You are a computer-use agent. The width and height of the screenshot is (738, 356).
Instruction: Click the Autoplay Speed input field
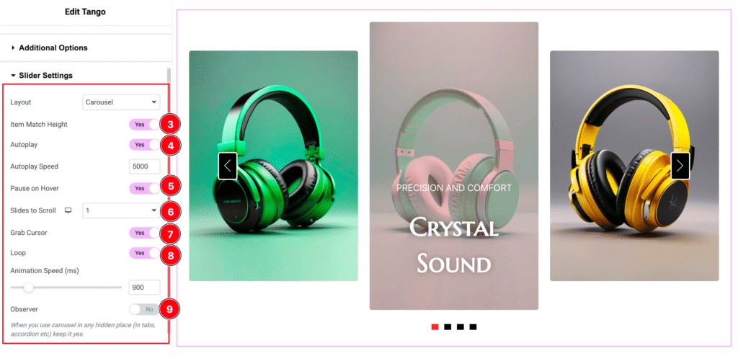144,166
